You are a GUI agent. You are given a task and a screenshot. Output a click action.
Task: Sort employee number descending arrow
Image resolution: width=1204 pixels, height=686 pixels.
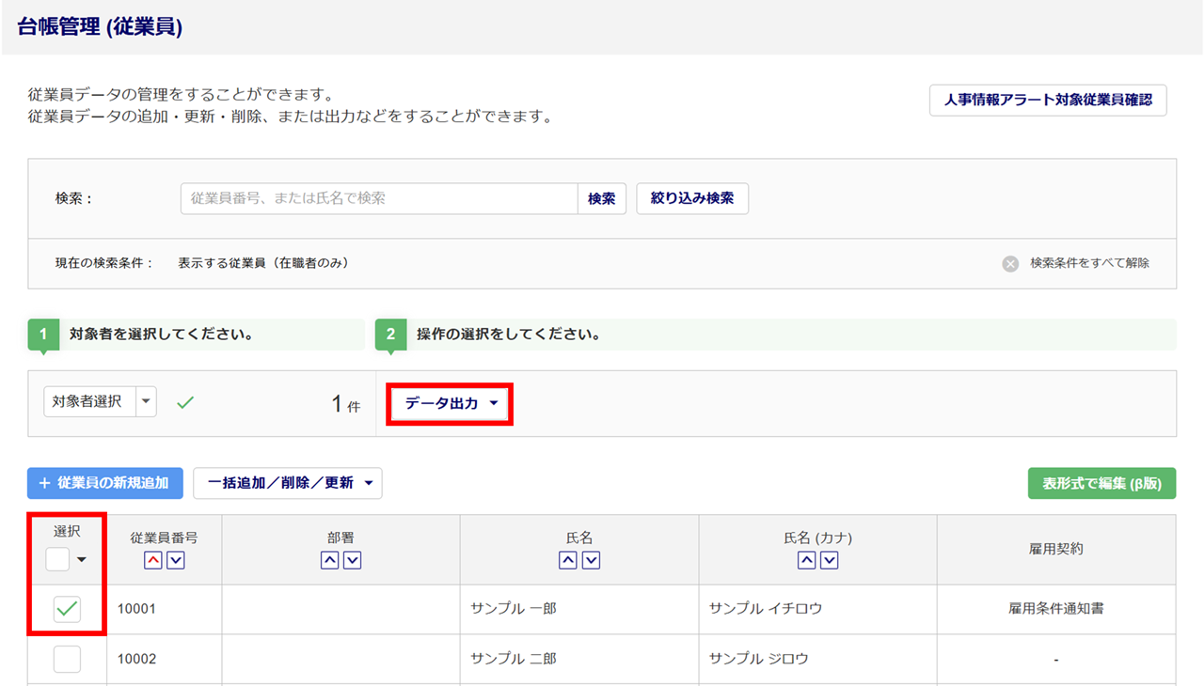click(x=176, y=560)
